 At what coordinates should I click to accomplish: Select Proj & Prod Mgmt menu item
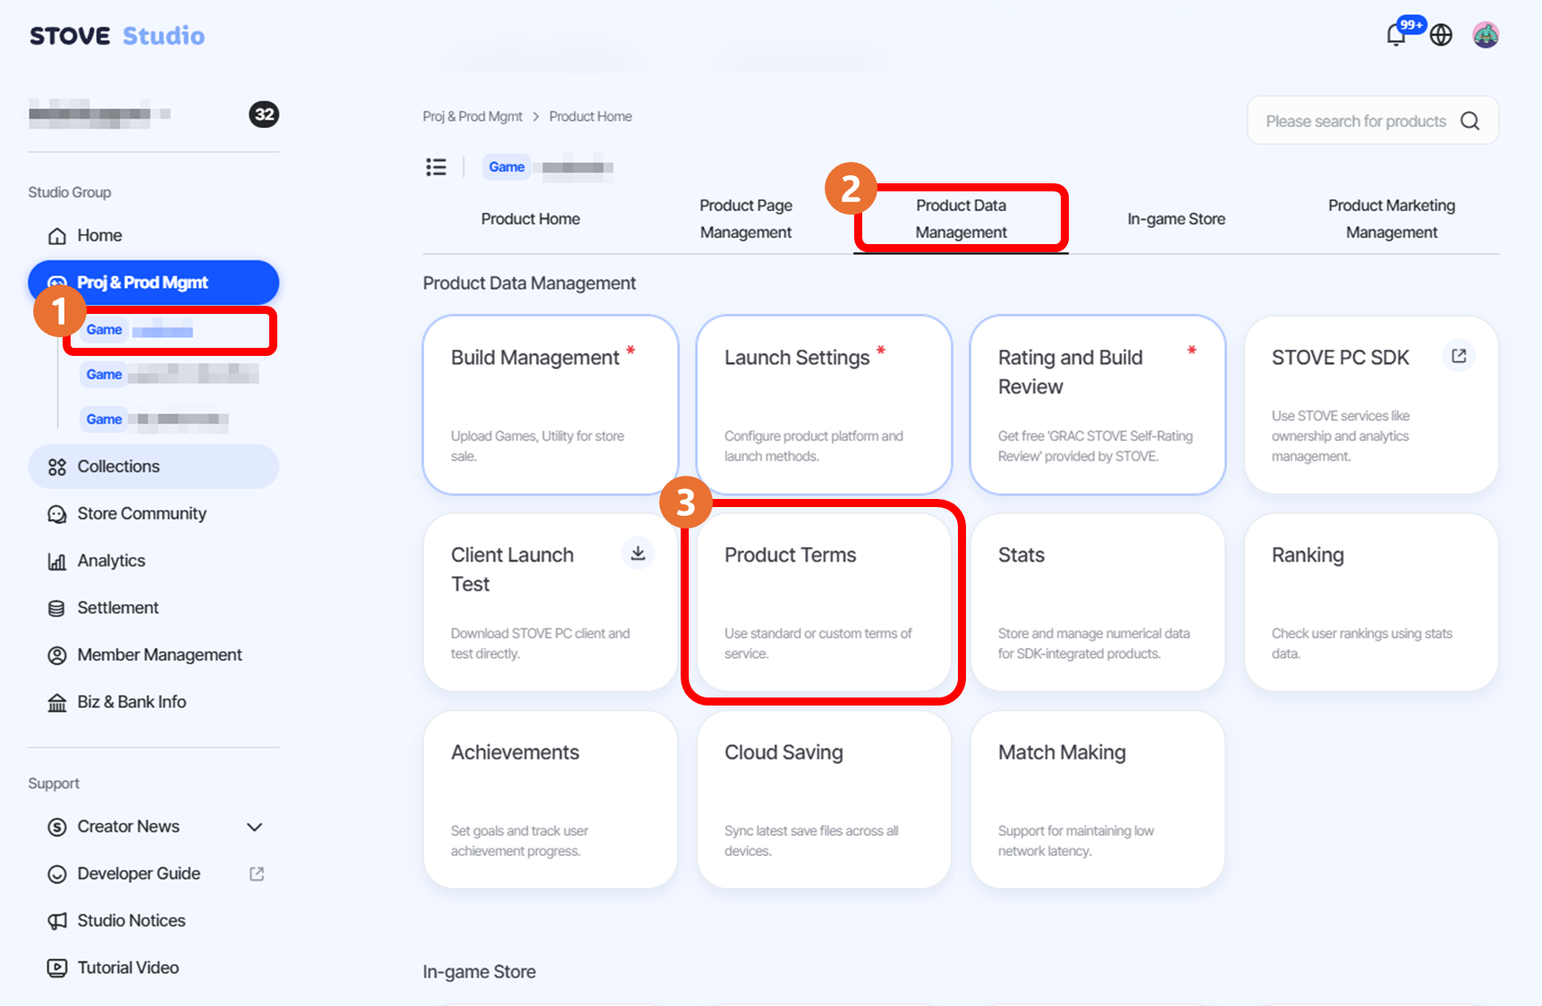pos(154,283)
